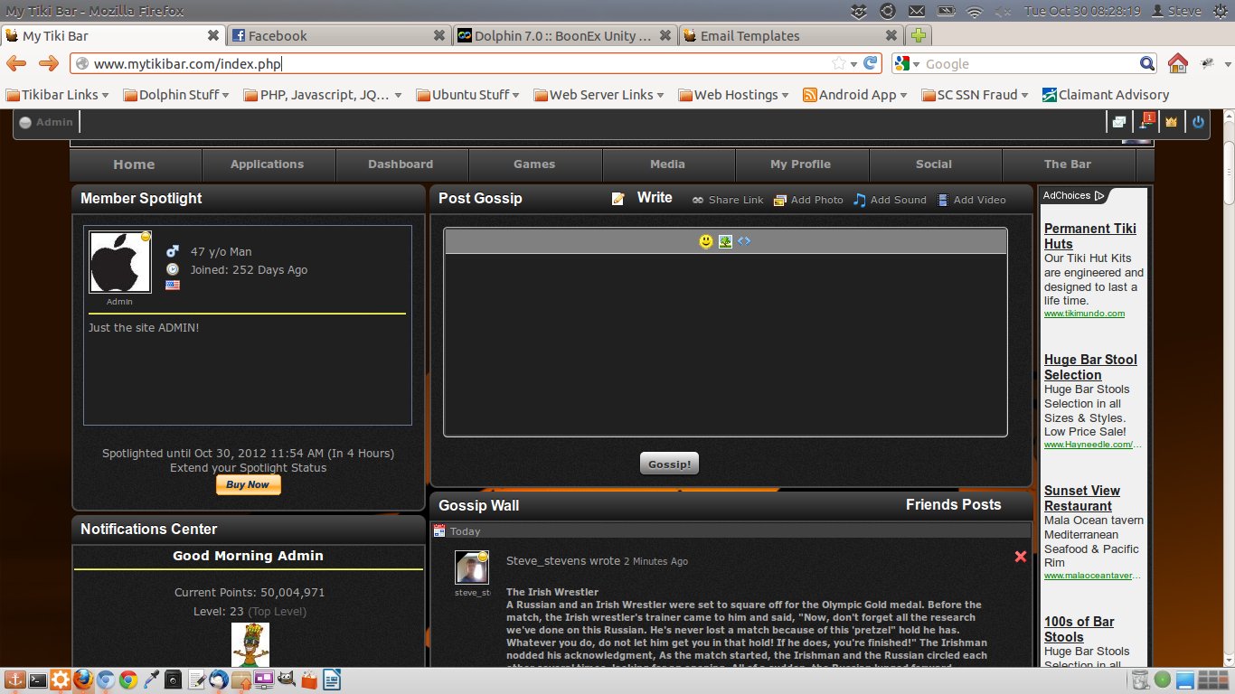Open the messages icon in the site admin bar
This screenshot has height=694, width=1235.
pyautogui.click(x=1119, y=122)
